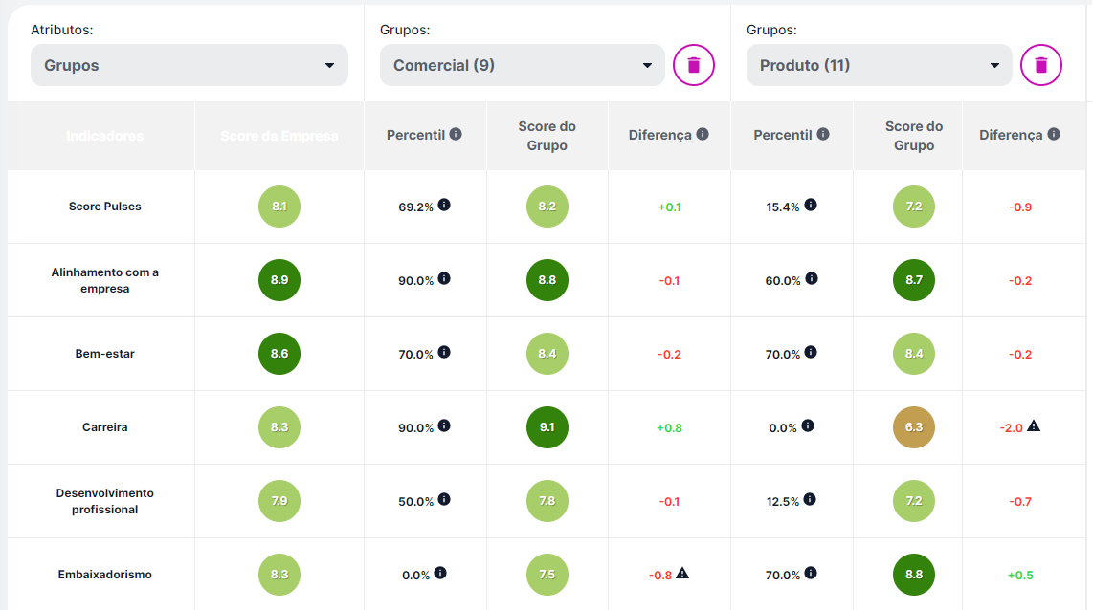Click the info icon next to Bem-estar's 70.0% percentile
This screenshot has height=610, width=1093.
coord(446,353)
